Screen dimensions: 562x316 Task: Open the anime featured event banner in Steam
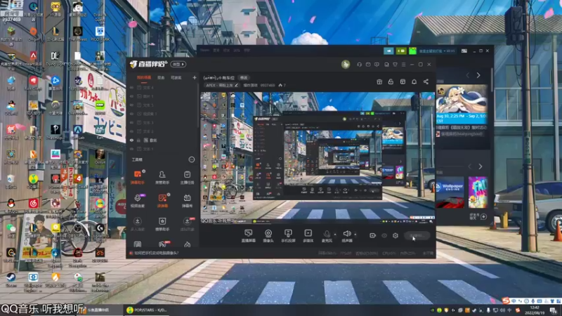point(462,104)
